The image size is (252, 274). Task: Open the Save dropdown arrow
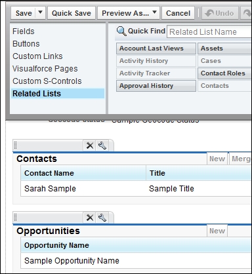(x=41, y=12)
